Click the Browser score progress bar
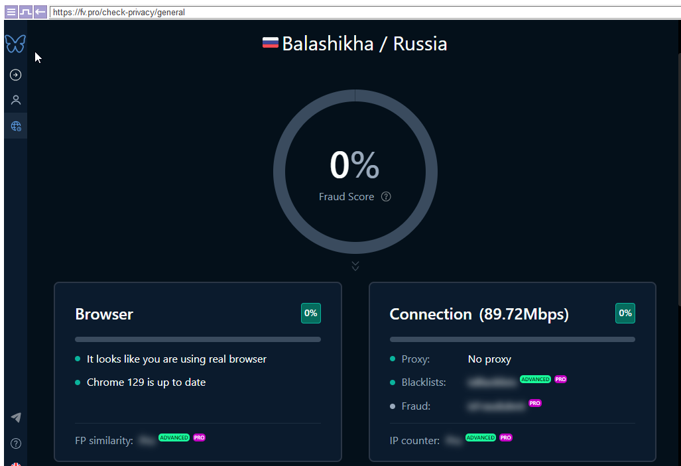Image resolution: width=681 pixels, height=466 pixels. point(198,339)
